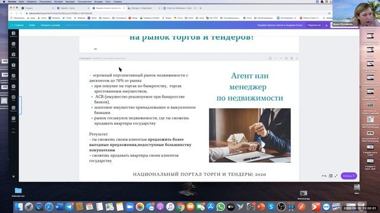This screenshot has height=213, width=380.
Task: Open macOS 'Справка' menu
Action: [x=118, y=1]
